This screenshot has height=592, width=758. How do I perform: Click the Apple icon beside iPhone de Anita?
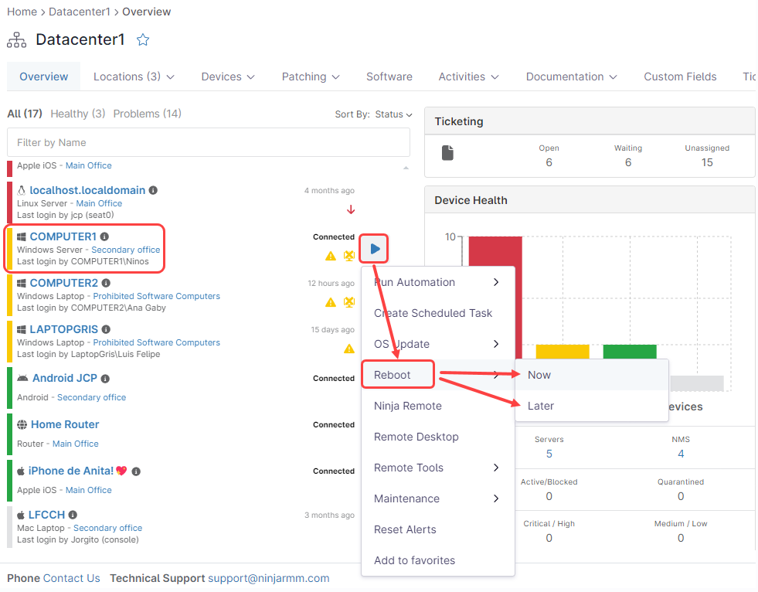pos(21,471)
